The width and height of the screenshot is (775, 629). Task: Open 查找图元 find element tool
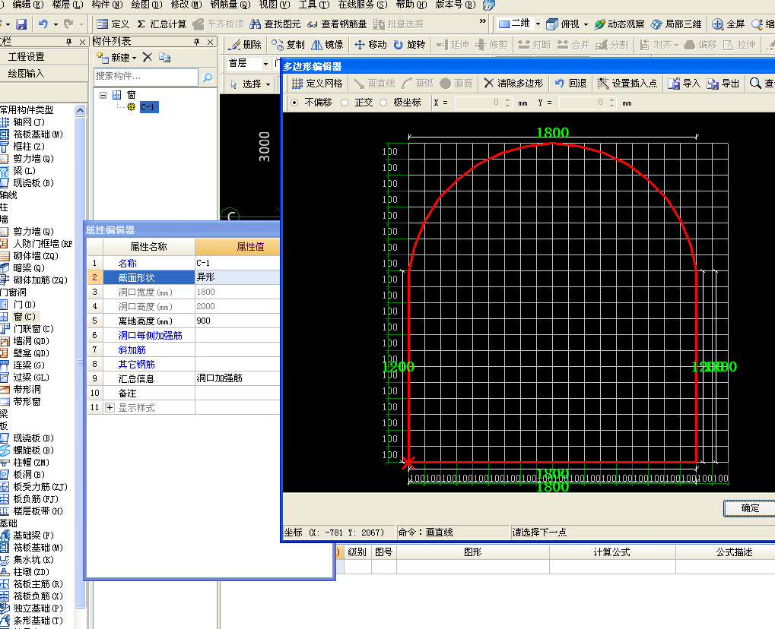(x=276, y=24)
